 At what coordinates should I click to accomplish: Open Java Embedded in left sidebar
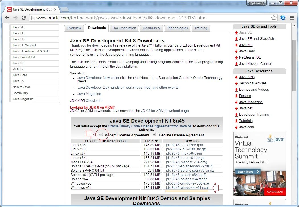[34, 57]
